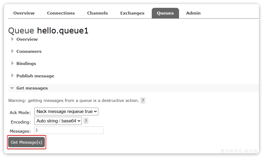Click the Messages label text
263x158 pixels.
[20, 131]
